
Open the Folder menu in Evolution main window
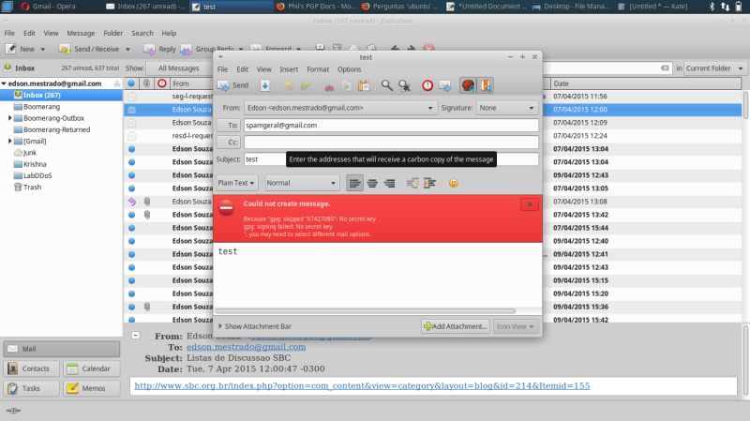(112, 33)
